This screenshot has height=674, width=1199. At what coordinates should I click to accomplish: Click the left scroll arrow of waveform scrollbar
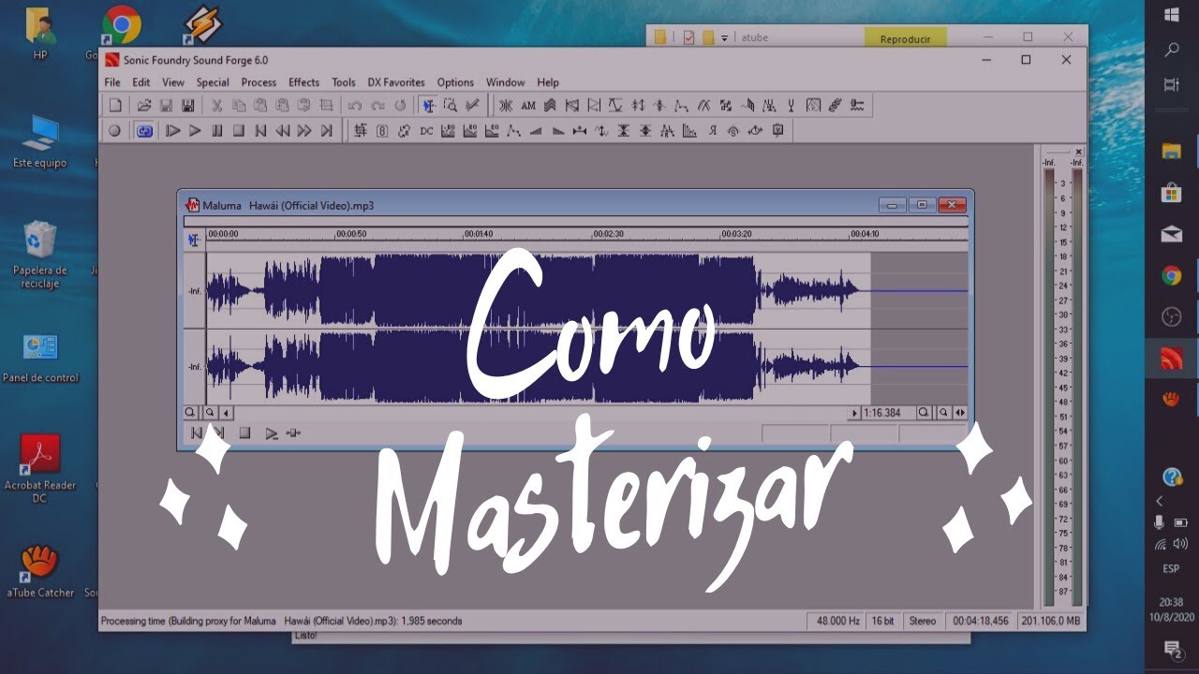tap(227, 412)
